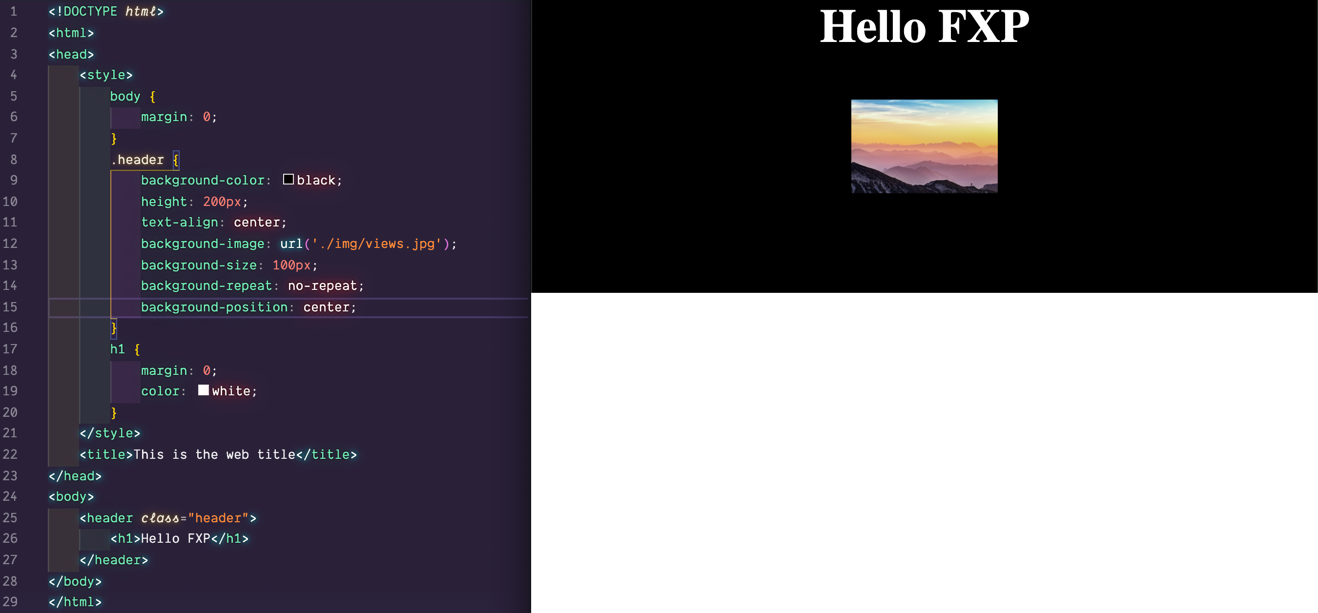Click the white color swatch on color property line
Screen dimensions: 1318x613
coord(204,390)
